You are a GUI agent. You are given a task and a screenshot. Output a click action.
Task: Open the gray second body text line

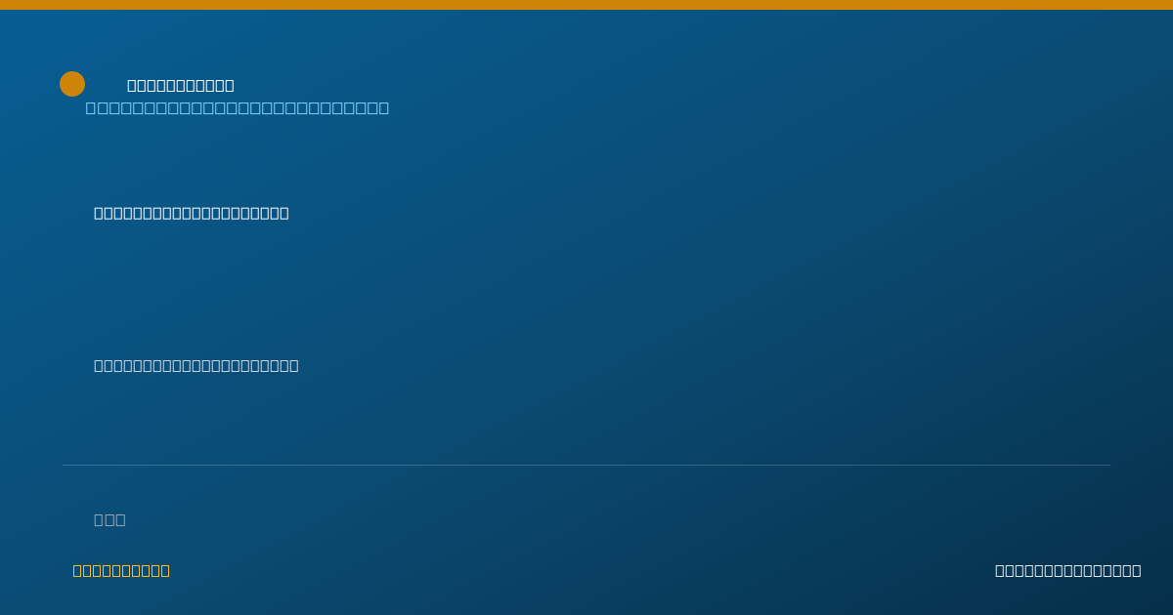point(196,365)
